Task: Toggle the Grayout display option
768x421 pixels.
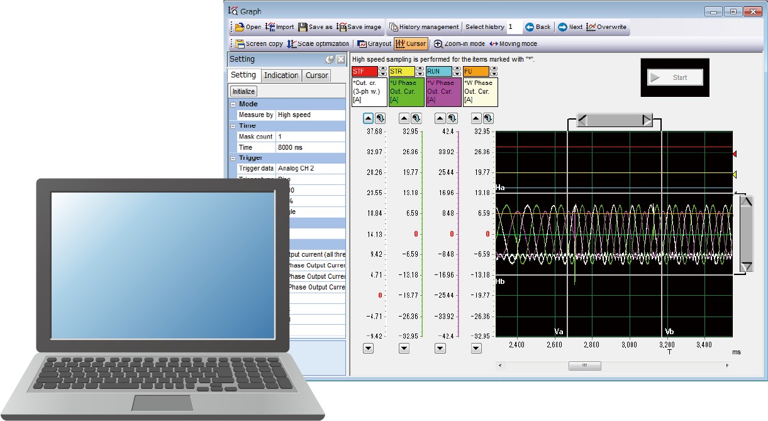Action: click(x=374, y=44)
